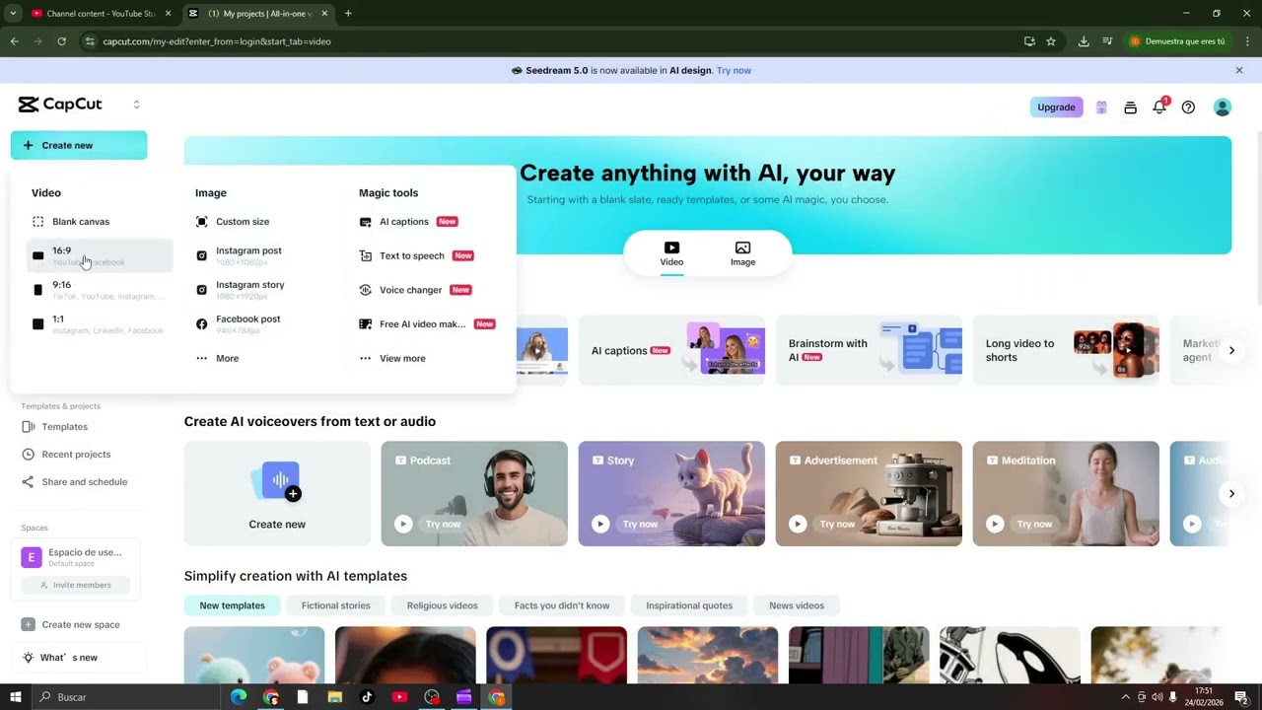Open File Explorer from taskbar
The width and height of the screenshot is (1262, 710).
(x=335, y=697)
